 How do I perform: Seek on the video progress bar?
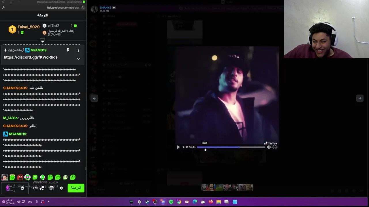(231, 147)
